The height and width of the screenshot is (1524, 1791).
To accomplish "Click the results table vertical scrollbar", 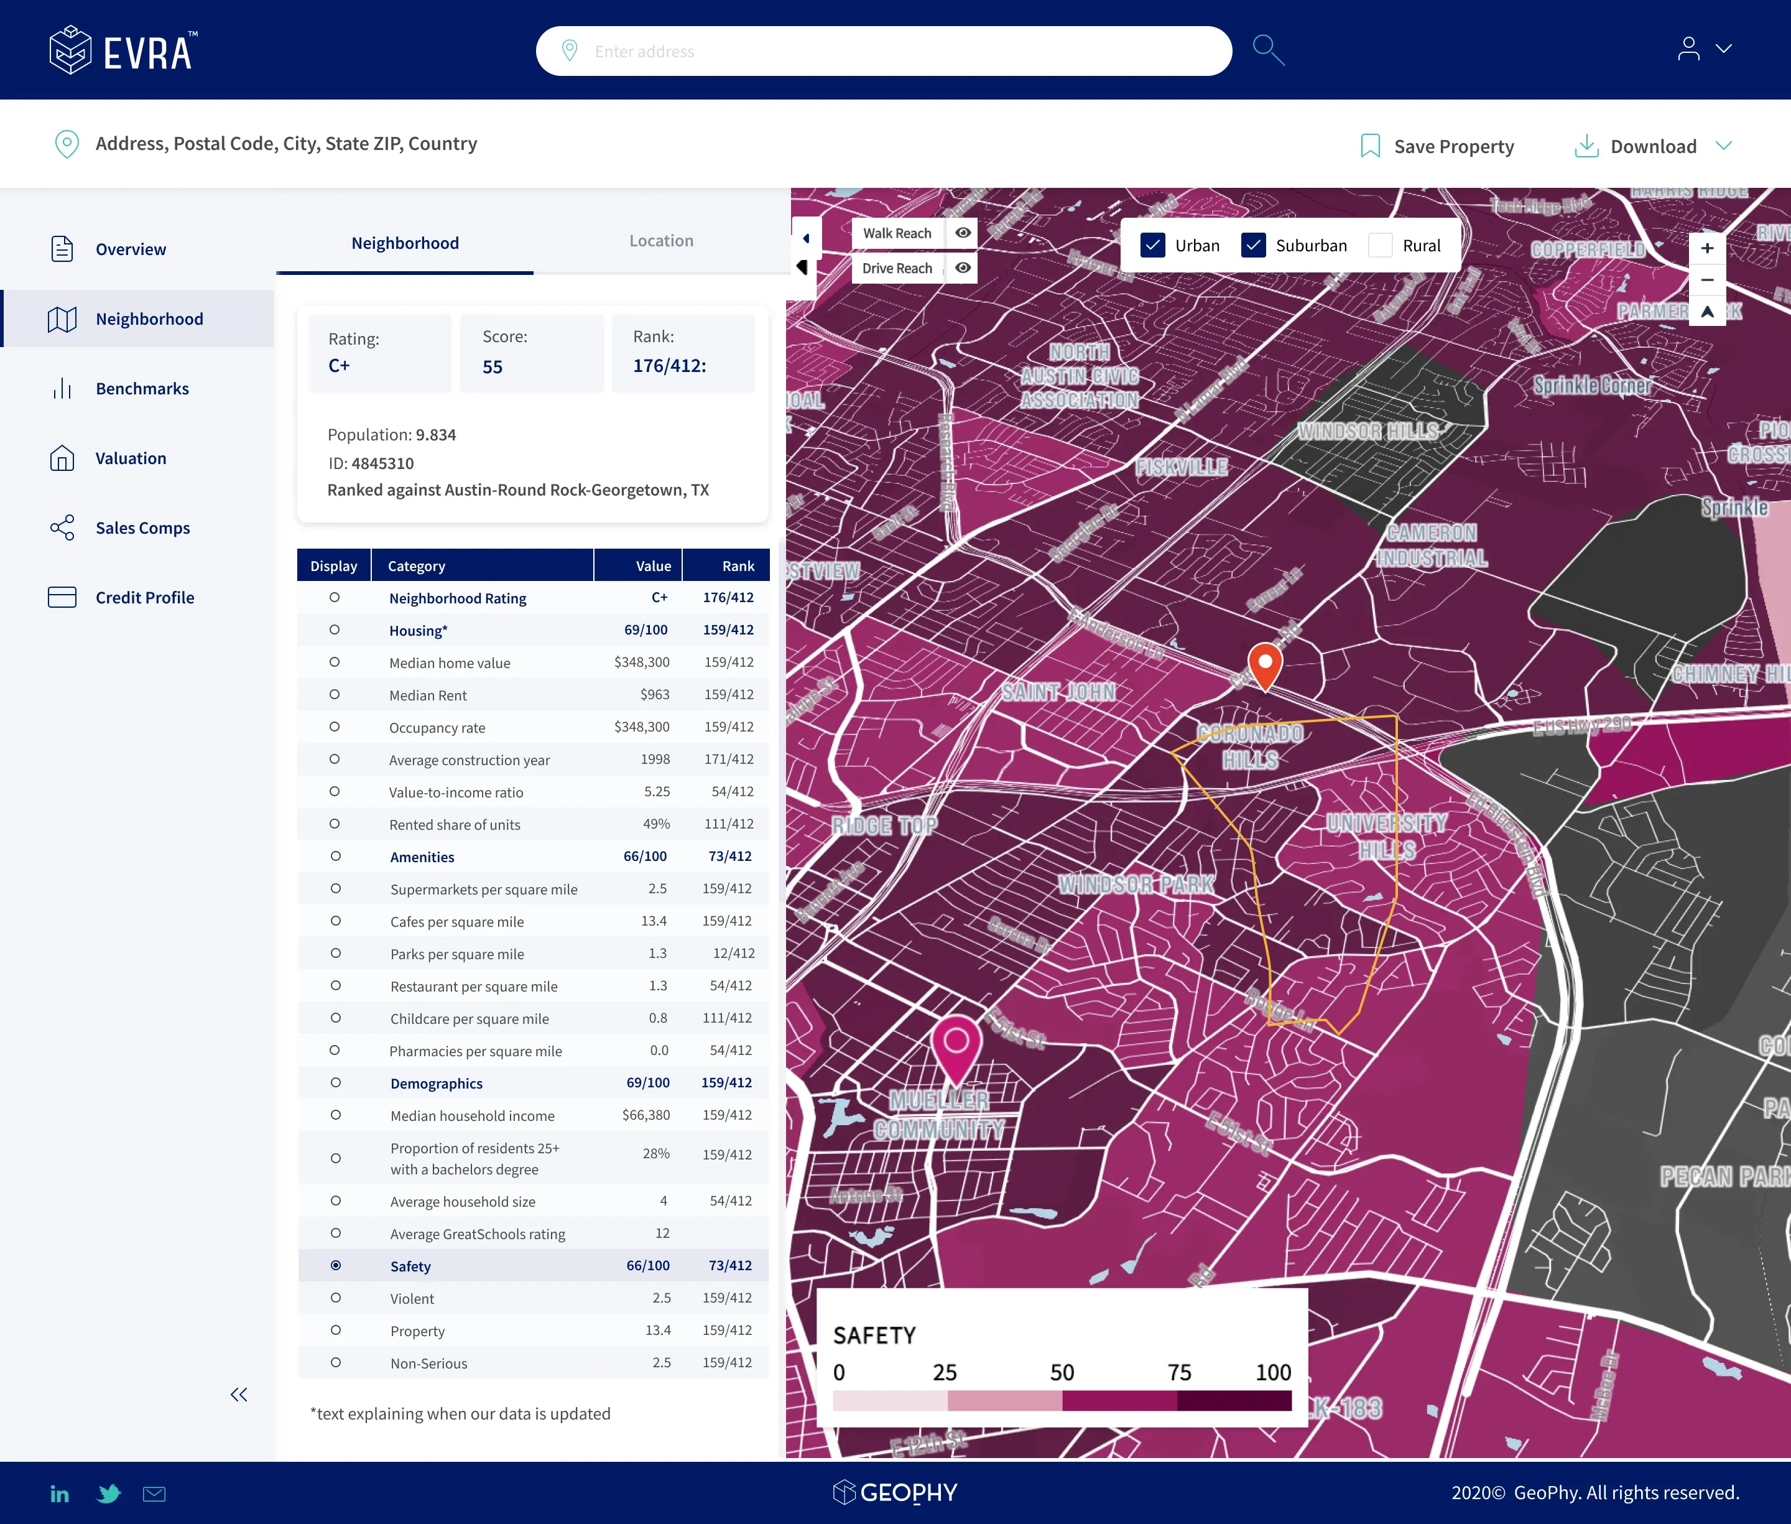I will (x=782, y=722).
